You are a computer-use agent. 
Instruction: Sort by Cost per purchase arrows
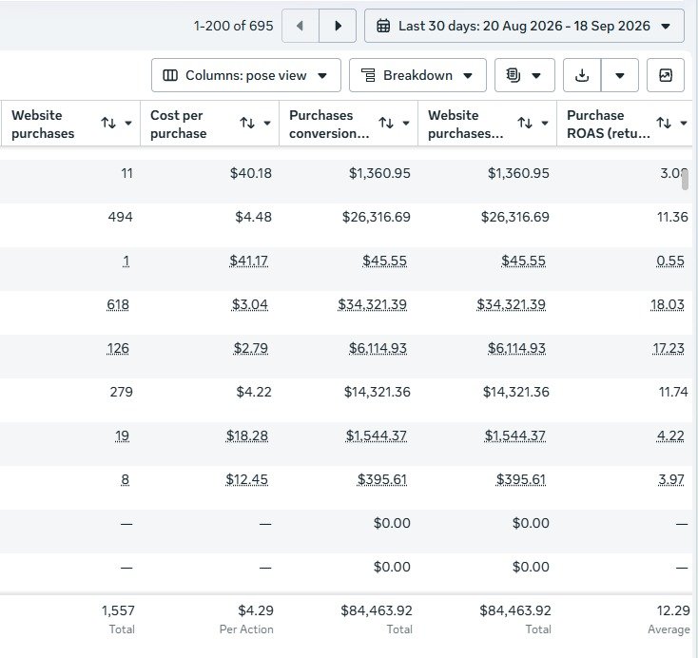(247, 123)
